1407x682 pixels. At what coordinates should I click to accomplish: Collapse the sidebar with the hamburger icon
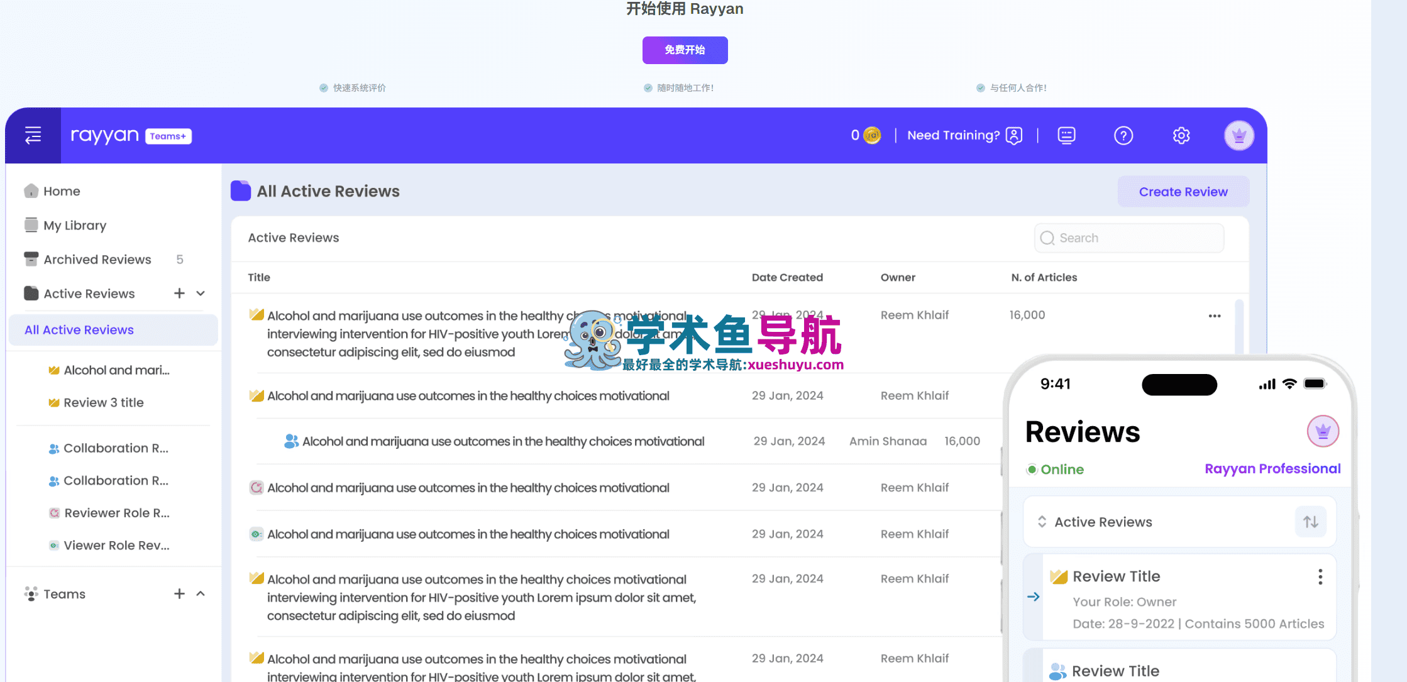coord(33,135)
